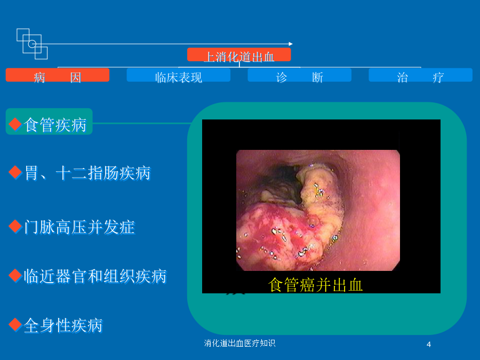The height and width of the screenshot is (360, 480).
Task: Choose 胃、十二指肠疾病 item
Action: tap(87, 173)
